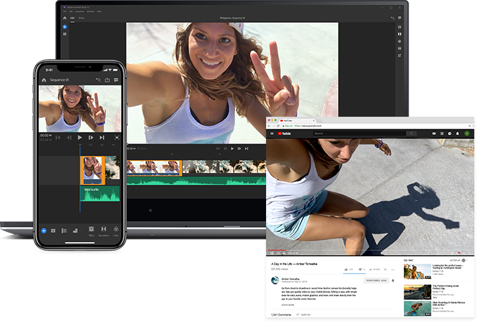
Task: Tap the undo arrow on the phone app
Action: pos(98,80)
